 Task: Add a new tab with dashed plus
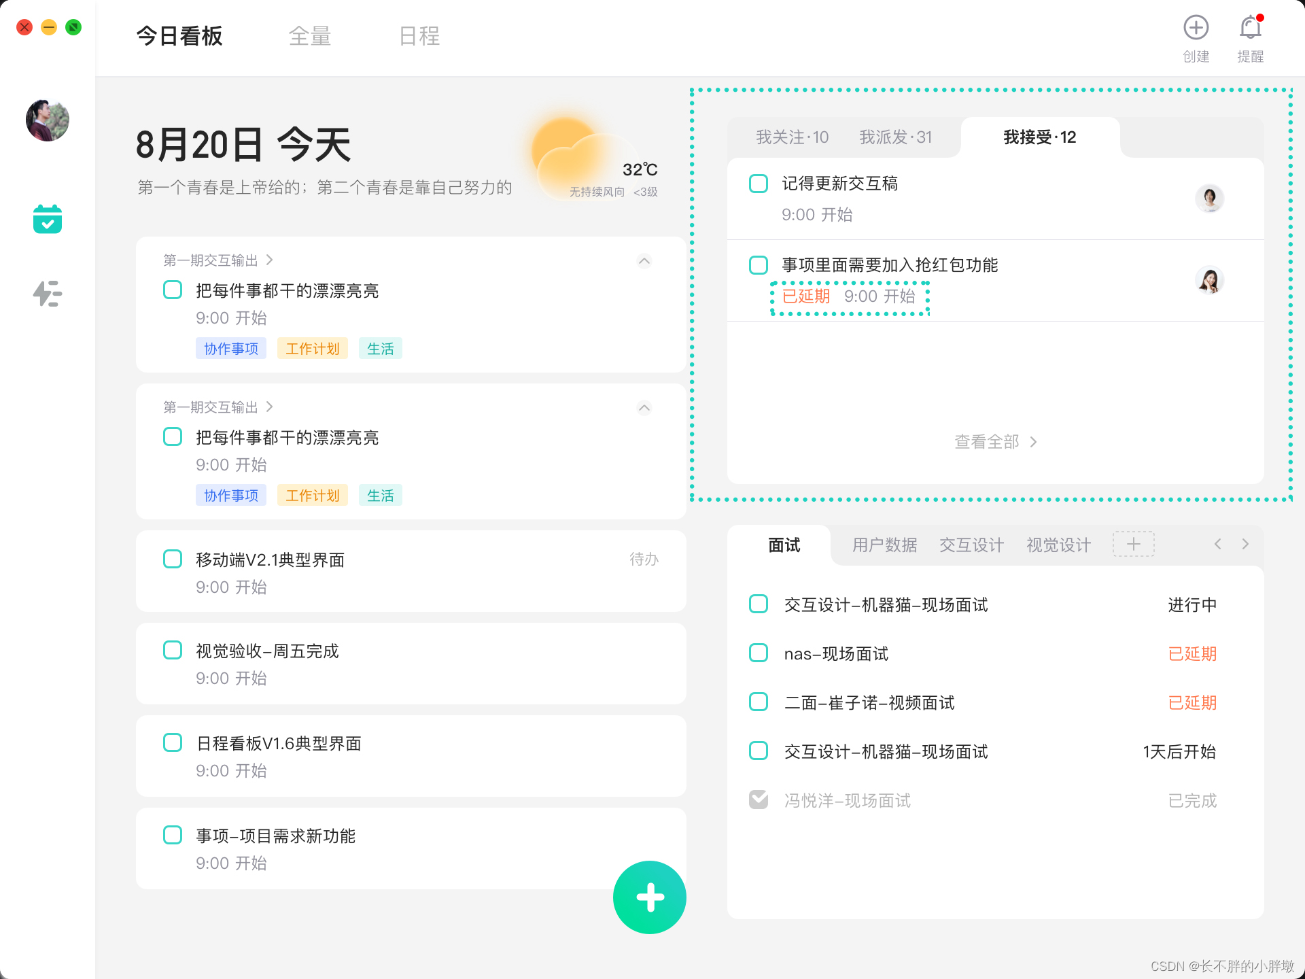(1133, 544)
